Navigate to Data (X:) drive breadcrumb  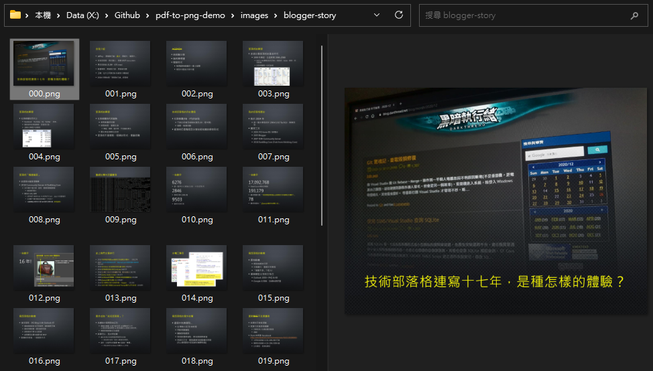85,15
